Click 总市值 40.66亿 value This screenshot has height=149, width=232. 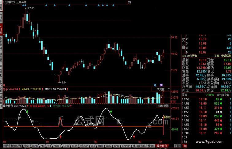[x=201, y=87]
